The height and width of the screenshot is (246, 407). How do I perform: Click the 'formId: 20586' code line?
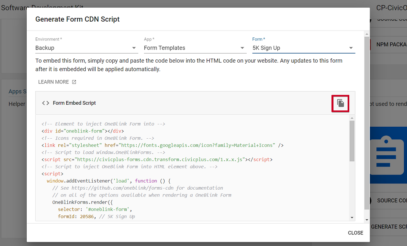(96, 217)
